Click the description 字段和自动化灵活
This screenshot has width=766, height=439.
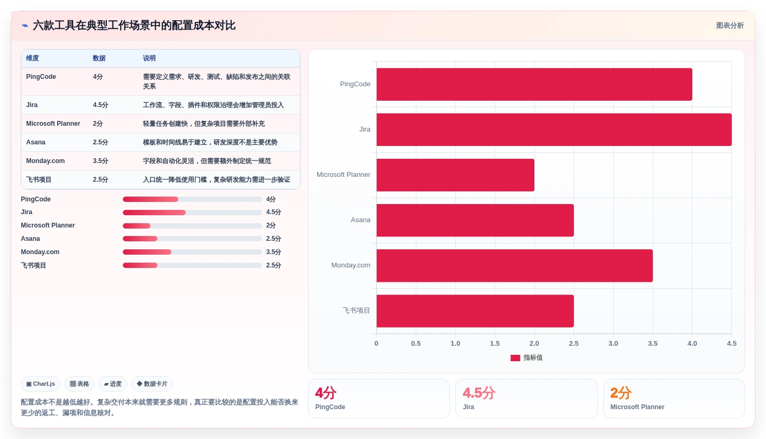coord(207,161)
